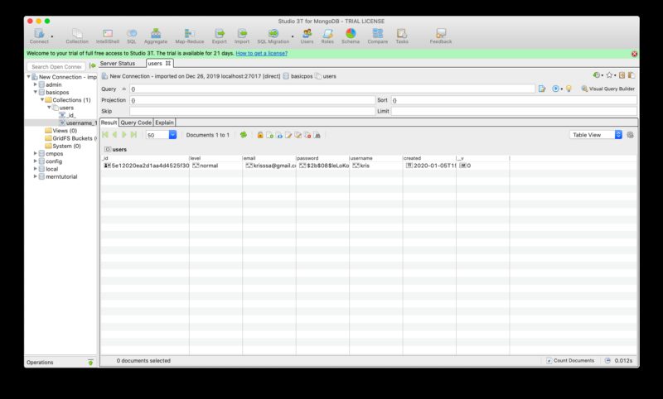663x399 pixels.
Task: Select the username_1 index in tree
Action: tap(78, 123)
